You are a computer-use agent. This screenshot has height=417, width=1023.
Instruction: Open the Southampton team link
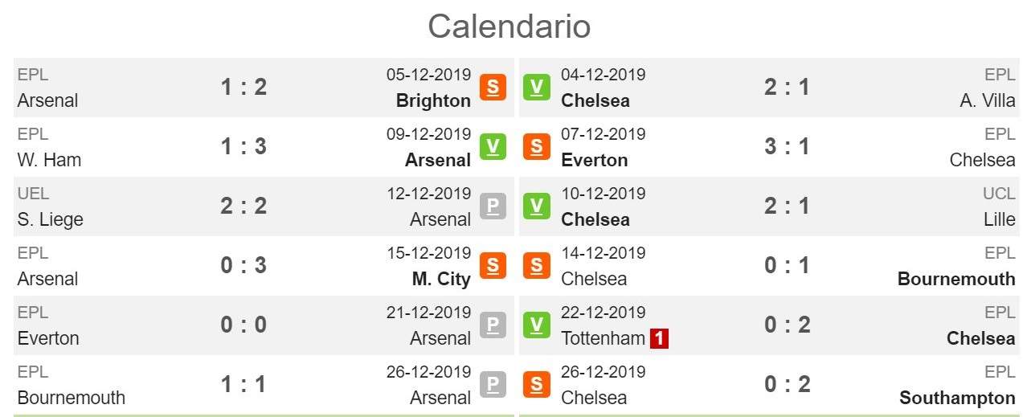click(957, 398)
